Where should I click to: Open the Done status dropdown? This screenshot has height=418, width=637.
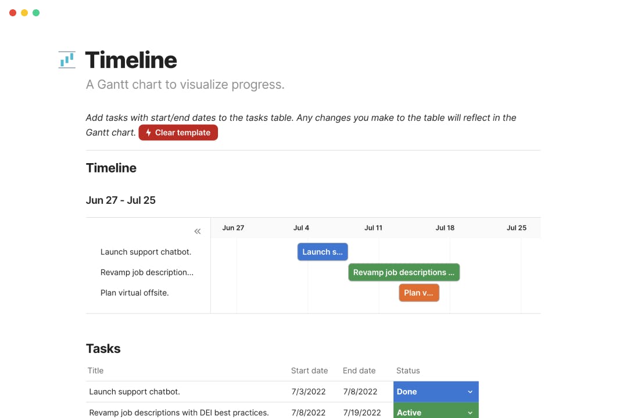(435, 392)
